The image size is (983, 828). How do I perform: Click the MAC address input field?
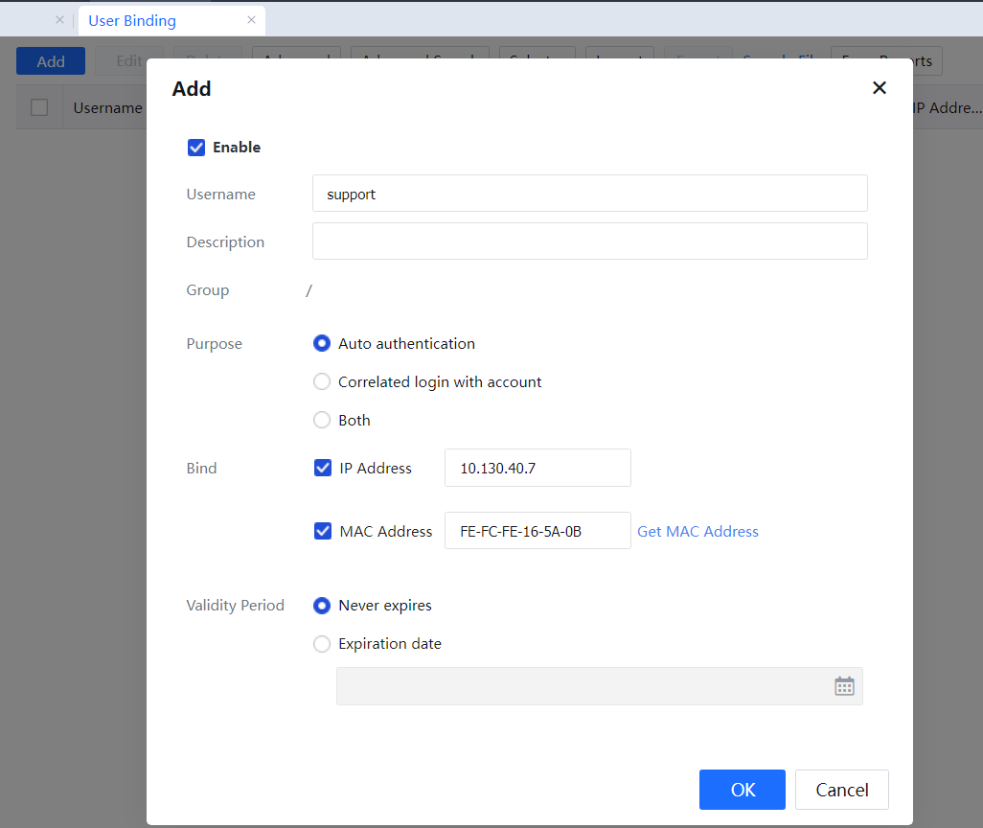click(x=537, y=531)
